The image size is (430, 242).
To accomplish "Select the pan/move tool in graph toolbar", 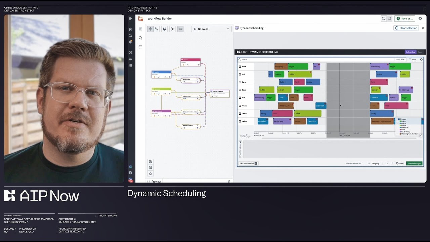I will tap(150, 29).
